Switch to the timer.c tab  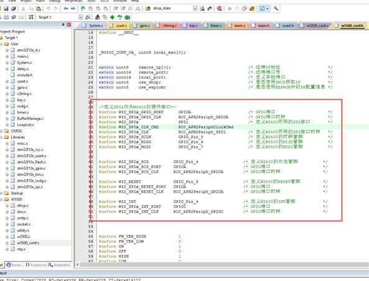(213, 25)
